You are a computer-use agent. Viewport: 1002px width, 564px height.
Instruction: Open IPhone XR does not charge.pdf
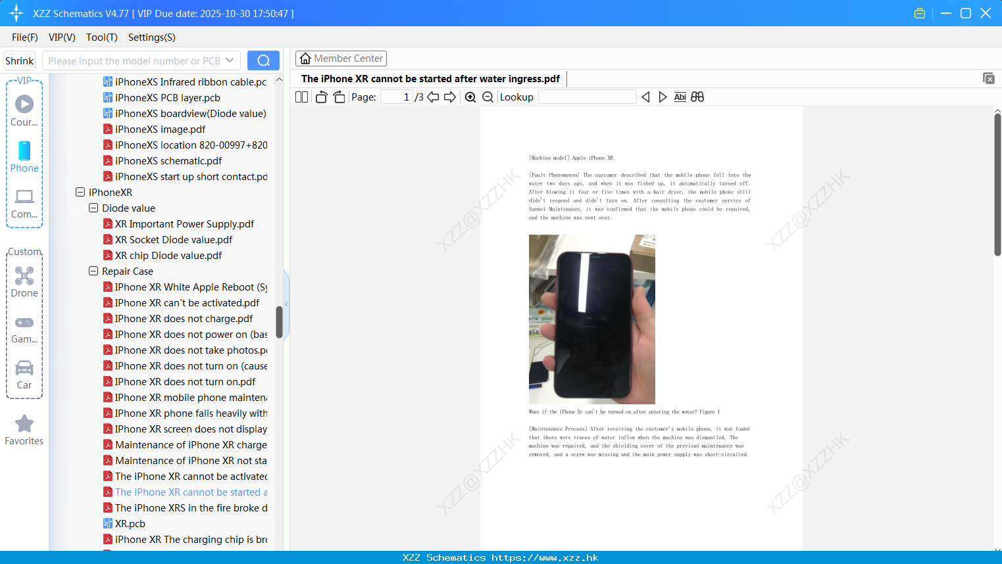point(178,318)
